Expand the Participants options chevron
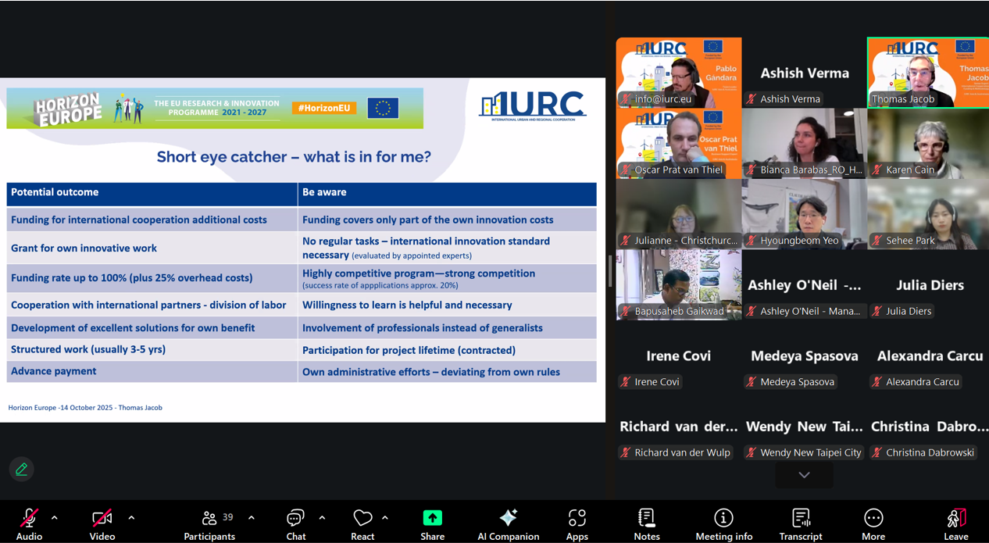989x543 pixels. tap(251, 517)
